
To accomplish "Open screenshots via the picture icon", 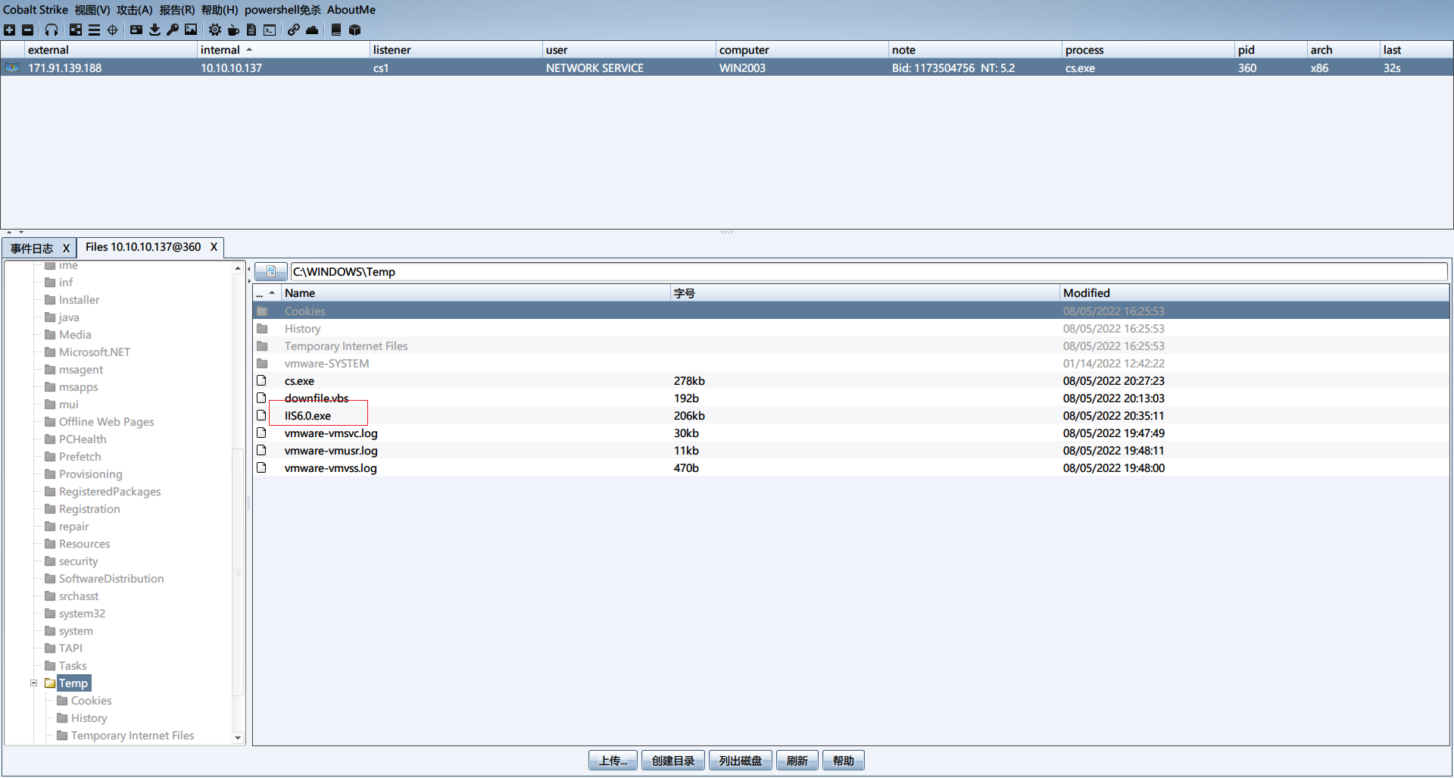I will point(191,30).
